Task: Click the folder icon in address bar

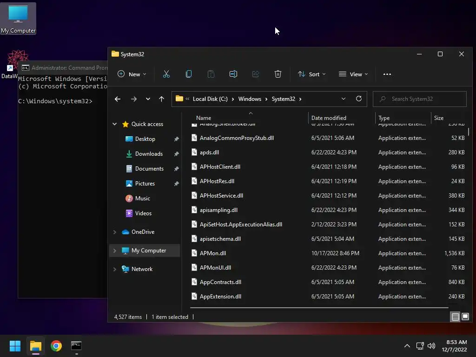Action: click(x=179, y=99)
